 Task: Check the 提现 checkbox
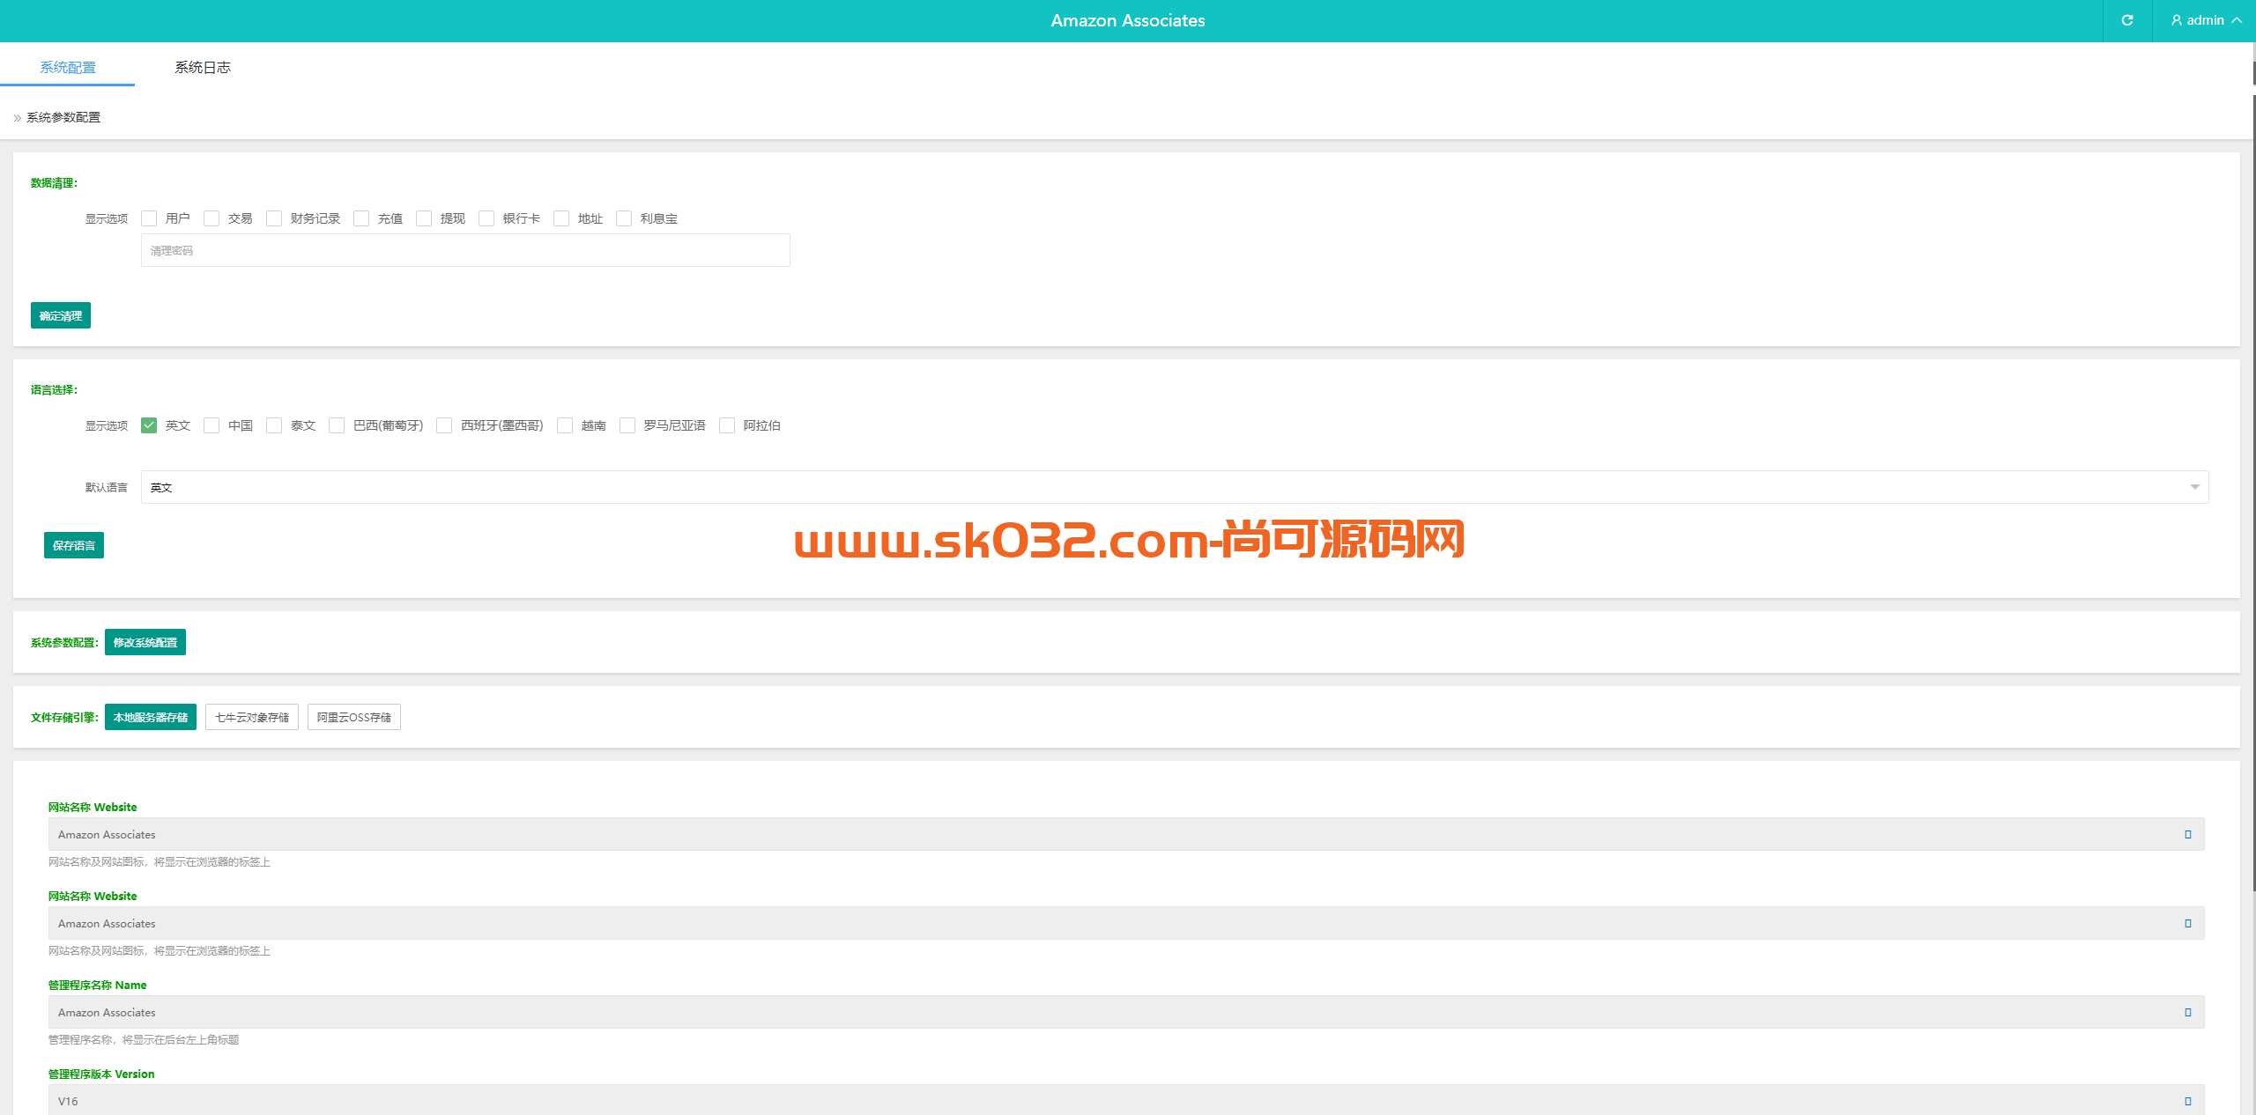[x=424, y=218]
